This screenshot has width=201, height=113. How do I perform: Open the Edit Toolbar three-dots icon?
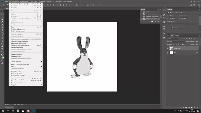2,52
